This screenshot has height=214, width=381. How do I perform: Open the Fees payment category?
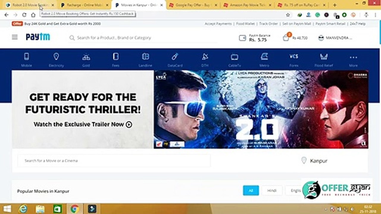(116, 60)
